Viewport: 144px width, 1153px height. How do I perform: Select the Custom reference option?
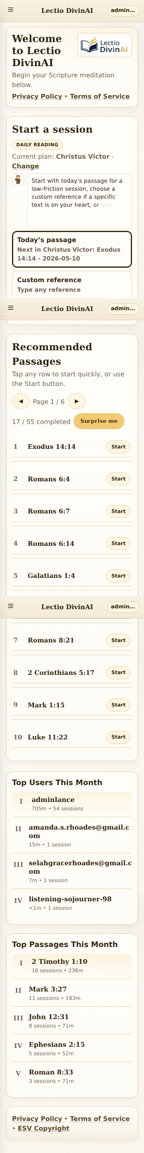coord(72,285)
